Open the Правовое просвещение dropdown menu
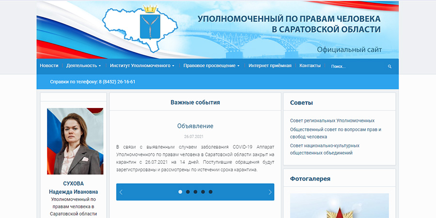436x218 pixels. tap(211, 66)
